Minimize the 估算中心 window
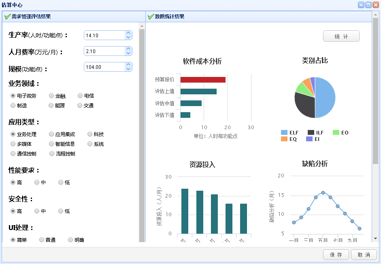Viewport: 381px width, 264px height. [x=361, y=5]
